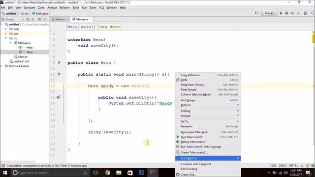The image size is (315, 177).
Task: Switch to the Main.kt tab
Action: click(x=60, y=19)
